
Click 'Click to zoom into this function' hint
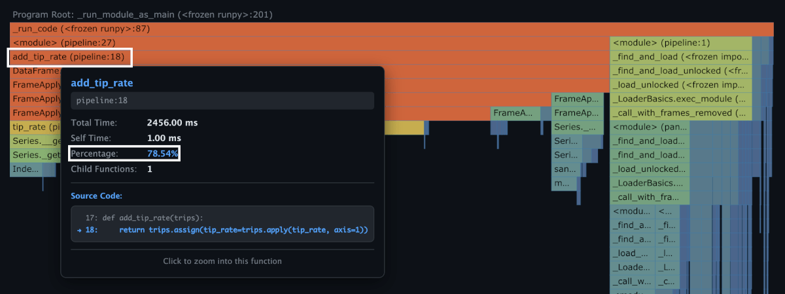pos(222,261)
